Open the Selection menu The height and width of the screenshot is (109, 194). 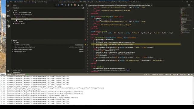click(x=20, y=2)
